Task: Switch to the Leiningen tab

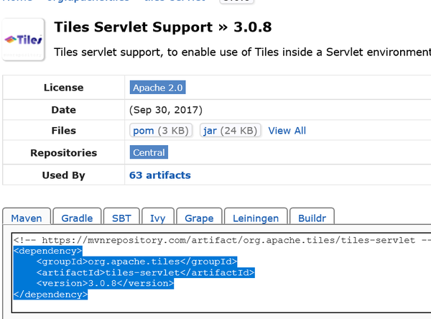Action: click(x=256, y=218)
